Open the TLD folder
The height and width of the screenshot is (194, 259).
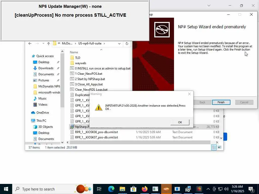pyautogui.click(x=77, y=58)
